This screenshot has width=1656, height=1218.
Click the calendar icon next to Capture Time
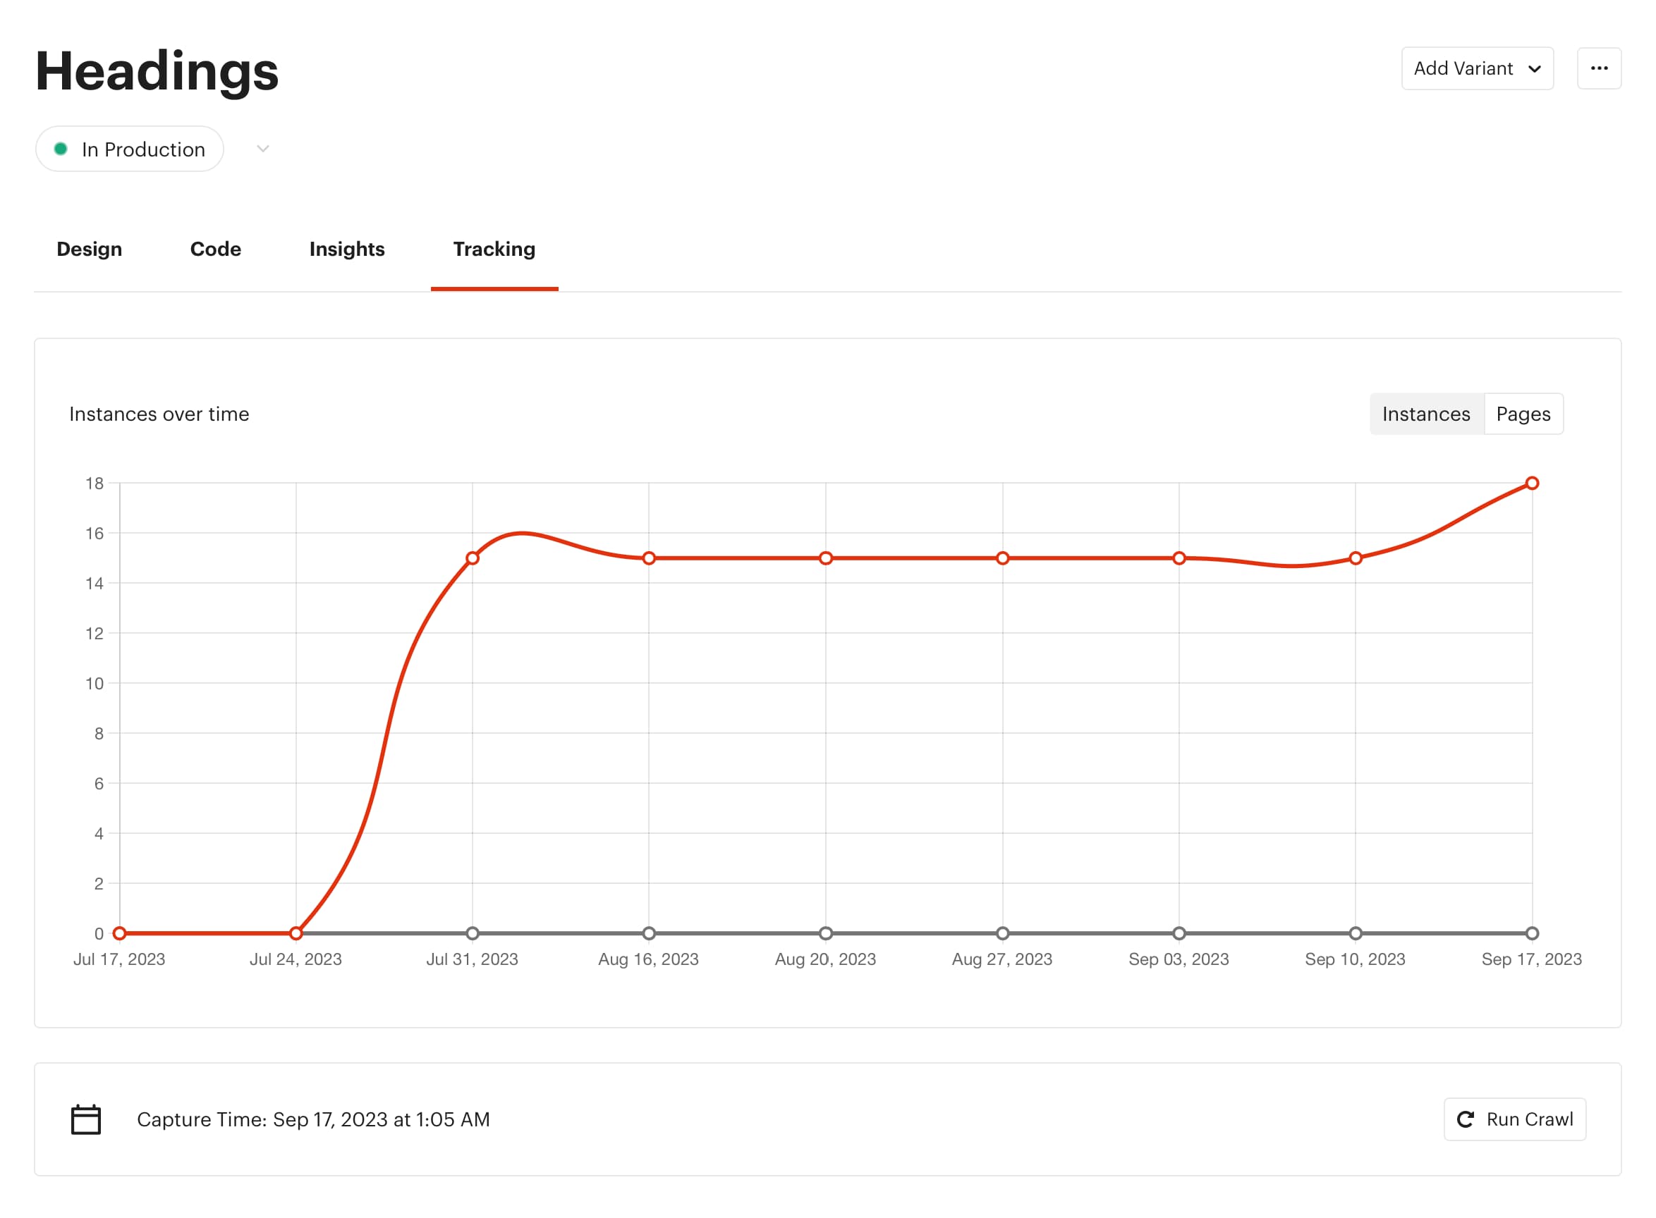click(85, 1118)
